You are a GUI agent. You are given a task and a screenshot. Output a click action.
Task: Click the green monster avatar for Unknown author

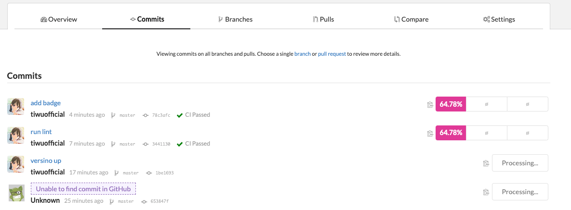(16, 193)
